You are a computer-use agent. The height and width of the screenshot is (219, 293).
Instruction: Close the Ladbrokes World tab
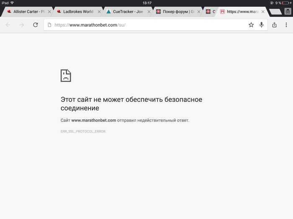click(99, 12)
